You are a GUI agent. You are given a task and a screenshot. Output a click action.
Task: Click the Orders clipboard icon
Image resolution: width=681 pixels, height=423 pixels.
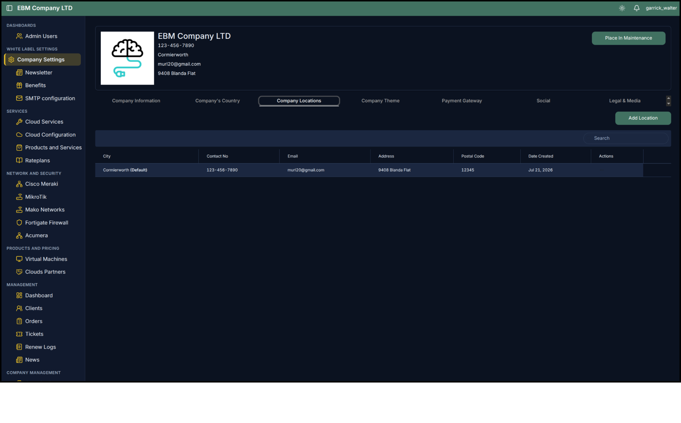(19, 321)
